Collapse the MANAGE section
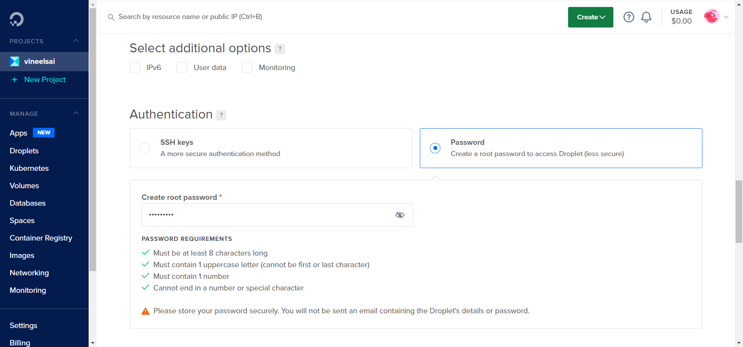 (76, 113)
